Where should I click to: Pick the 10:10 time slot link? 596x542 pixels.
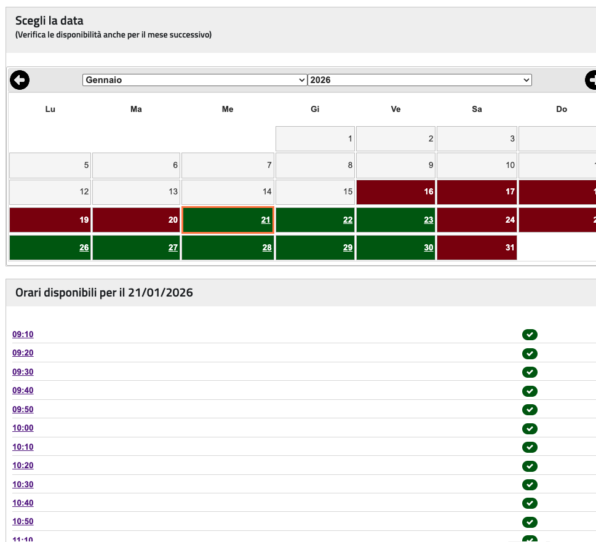23,447
